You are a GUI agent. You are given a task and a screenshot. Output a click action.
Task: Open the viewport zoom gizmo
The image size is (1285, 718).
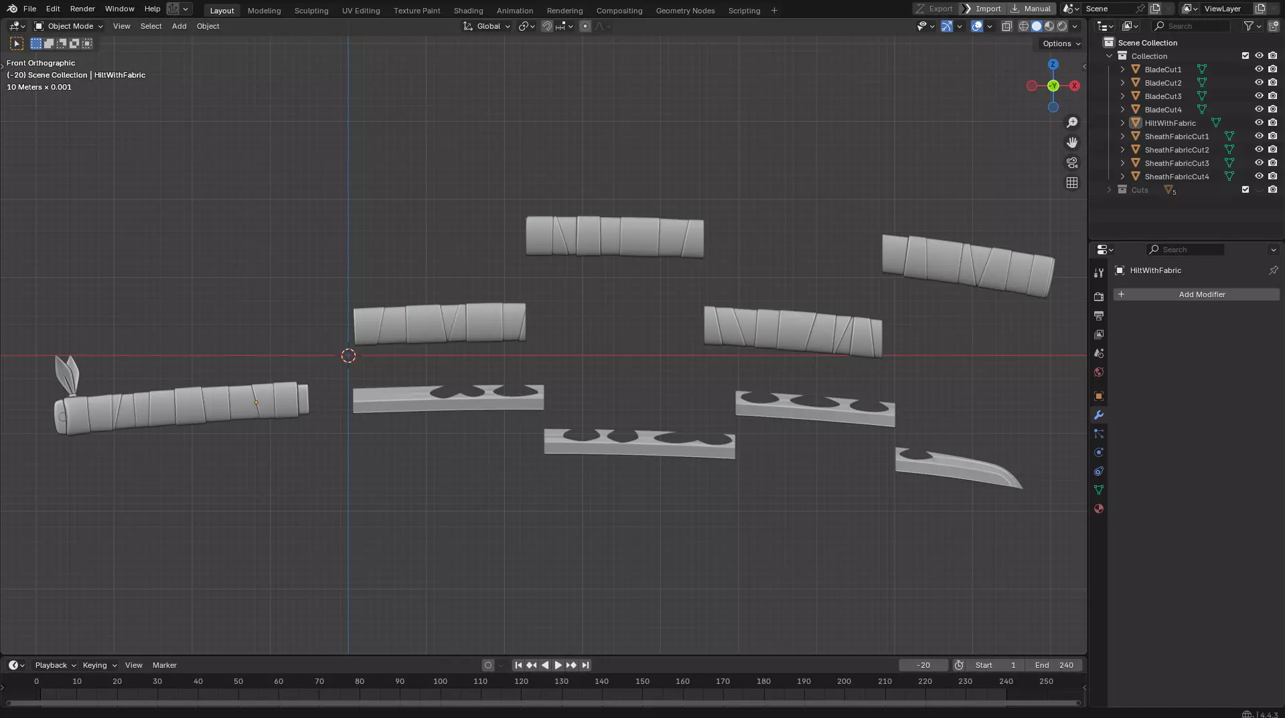(1072, 122)
